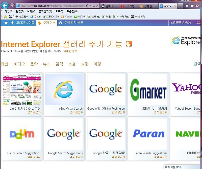The width and height of the screenshot is (202, 169).
Task: Open the 편집(E) menu
Action: [x=20, y=11]
